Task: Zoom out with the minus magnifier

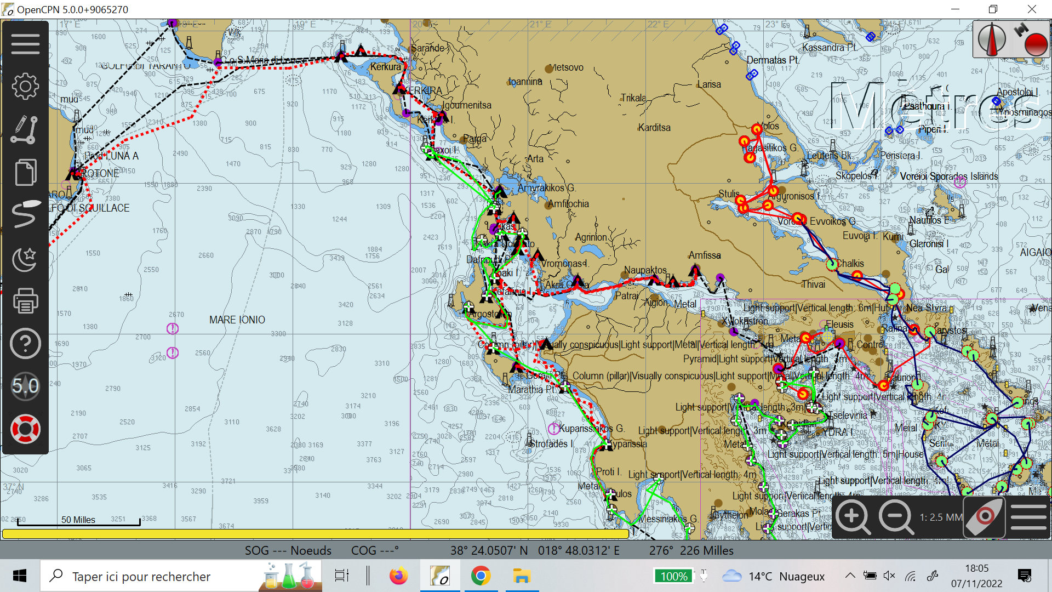Action: click(896, 517)
